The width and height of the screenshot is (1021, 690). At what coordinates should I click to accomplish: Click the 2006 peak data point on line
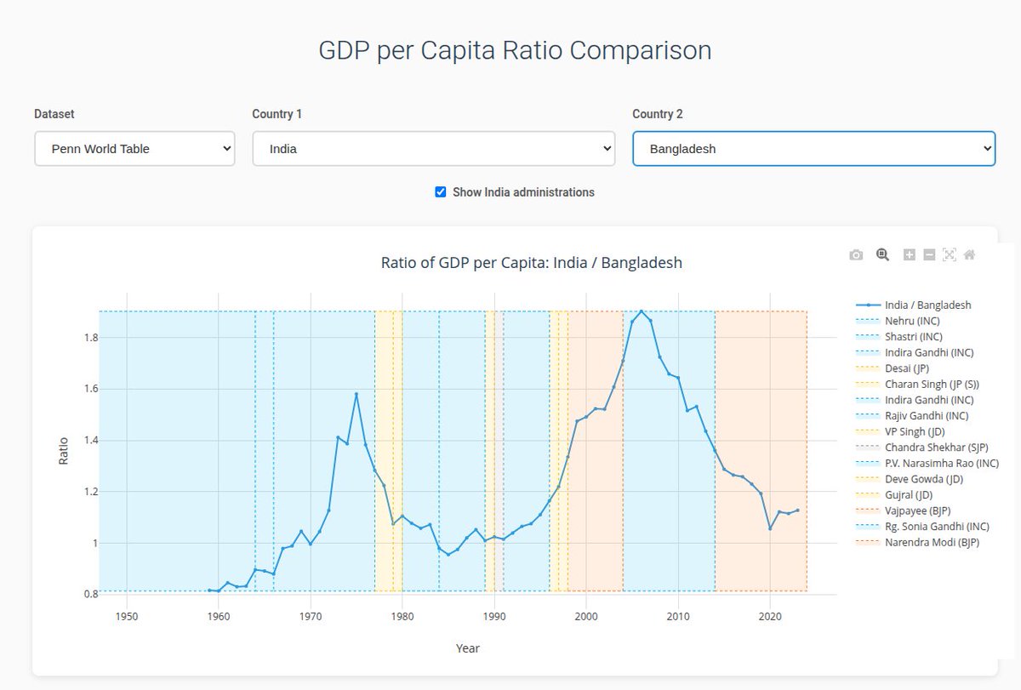pyautogui.click(x=642, y=311)
